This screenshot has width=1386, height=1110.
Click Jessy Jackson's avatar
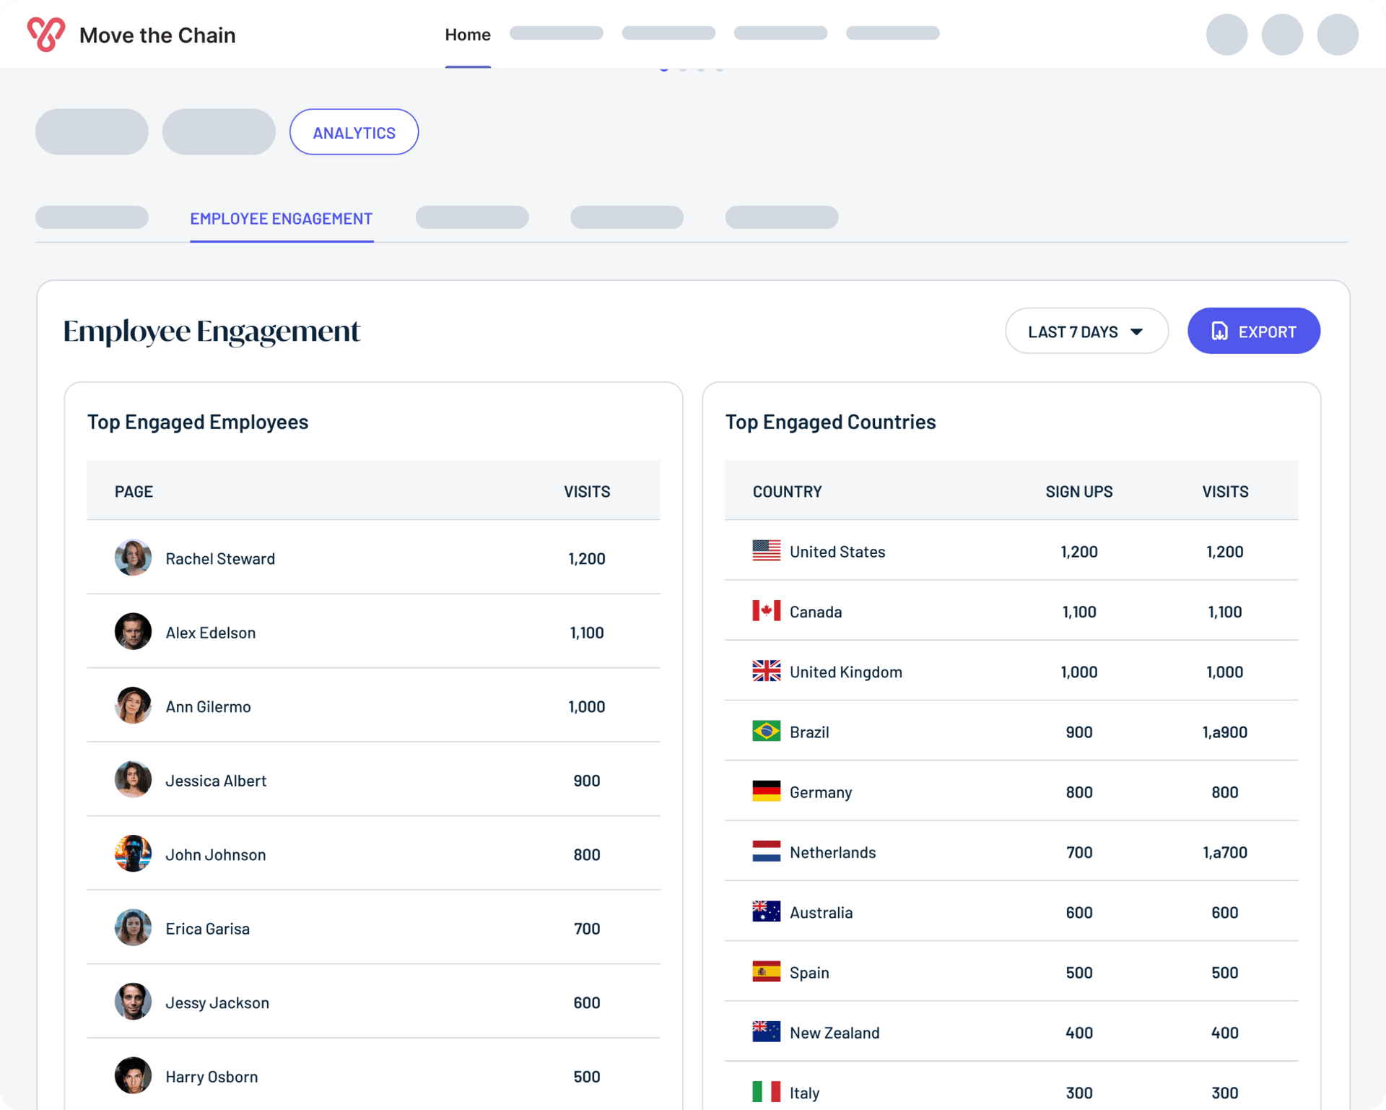click(133, 1002)
